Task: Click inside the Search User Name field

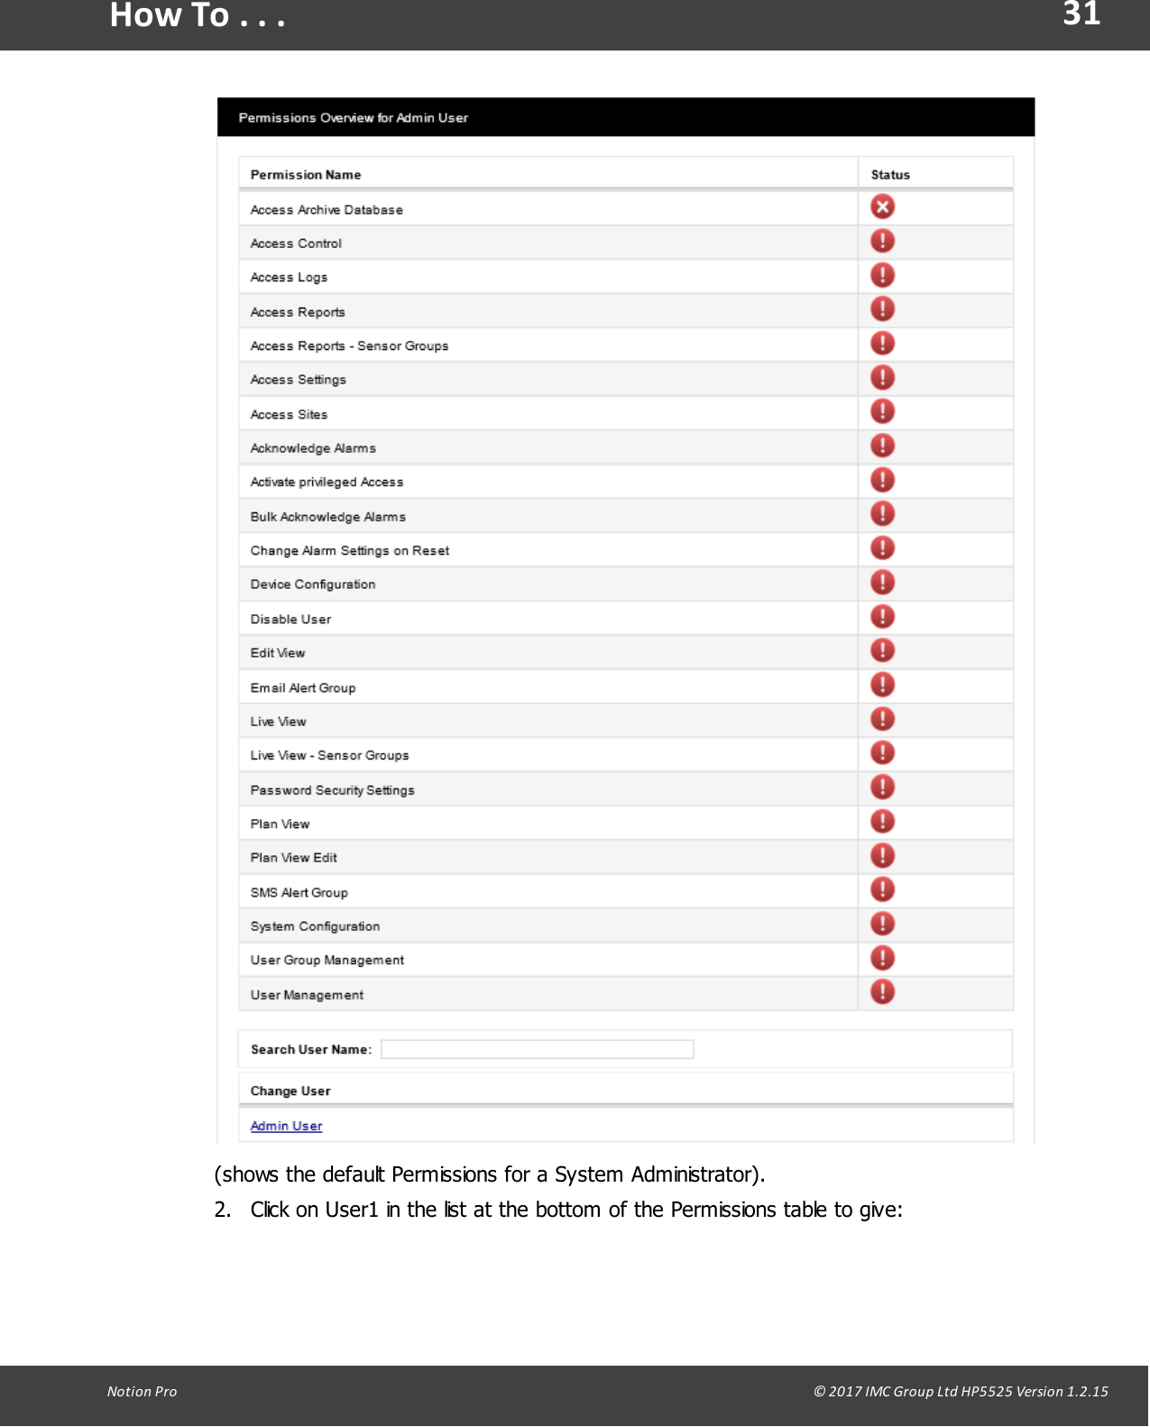Action: point(537,1049)
